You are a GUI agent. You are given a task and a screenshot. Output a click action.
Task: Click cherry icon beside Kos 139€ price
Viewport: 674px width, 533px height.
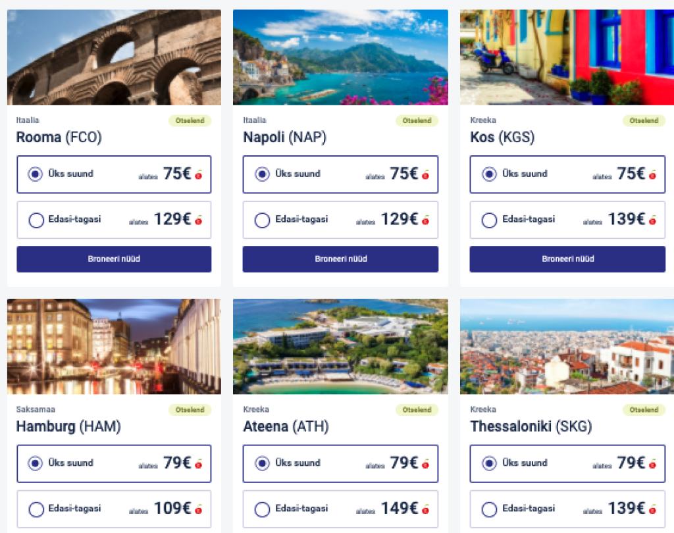[x=652, y=220]
